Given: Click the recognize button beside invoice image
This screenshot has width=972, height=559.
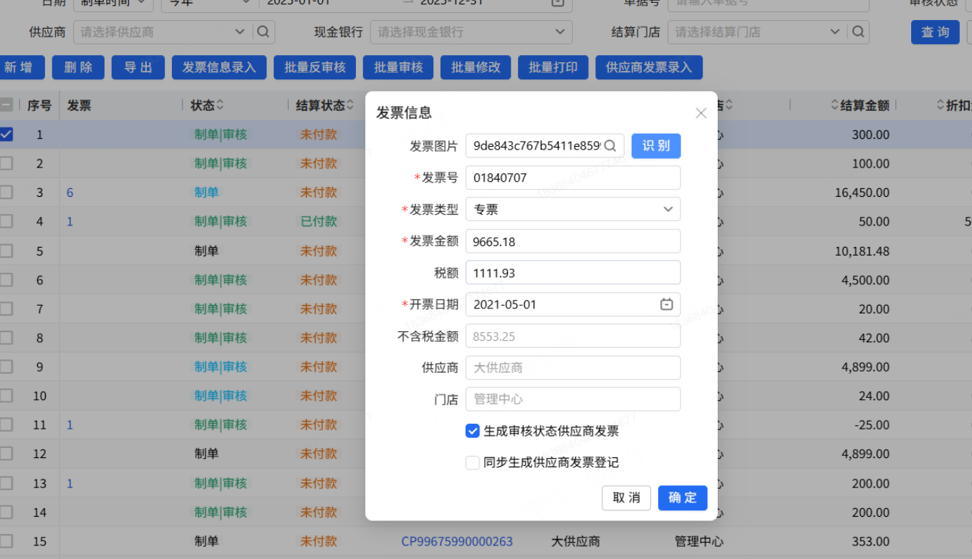Looking at the screenshot, I should pyautogui.click(x=655, y=146).
